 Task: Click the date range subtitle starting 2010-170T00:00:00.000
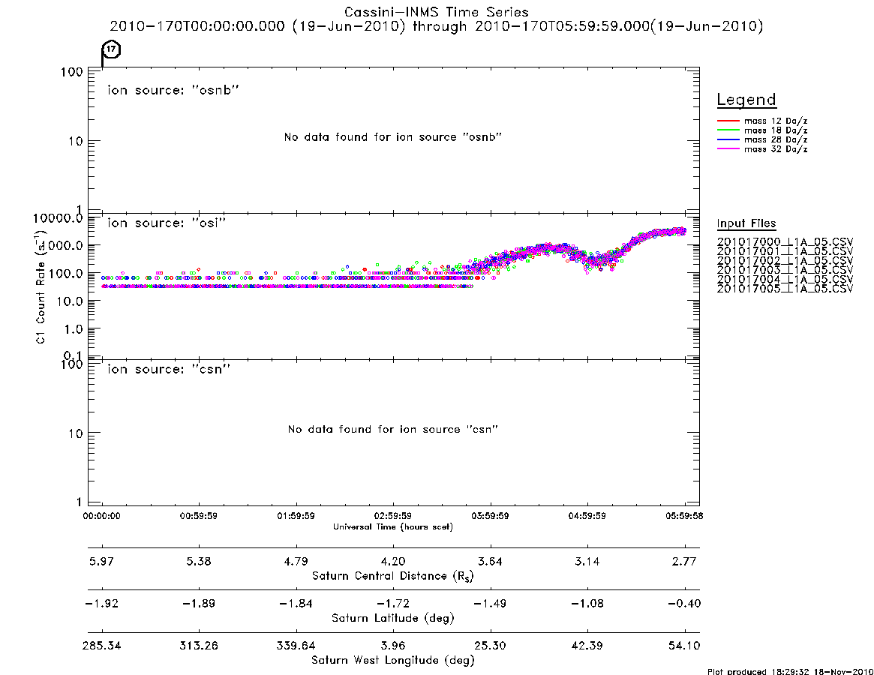437,26
